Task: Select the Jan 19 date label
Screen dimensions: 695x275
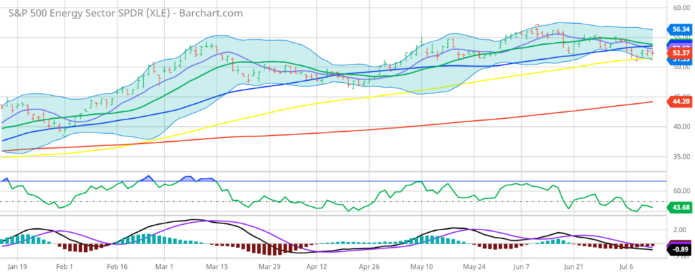Action: pos(18,268)
